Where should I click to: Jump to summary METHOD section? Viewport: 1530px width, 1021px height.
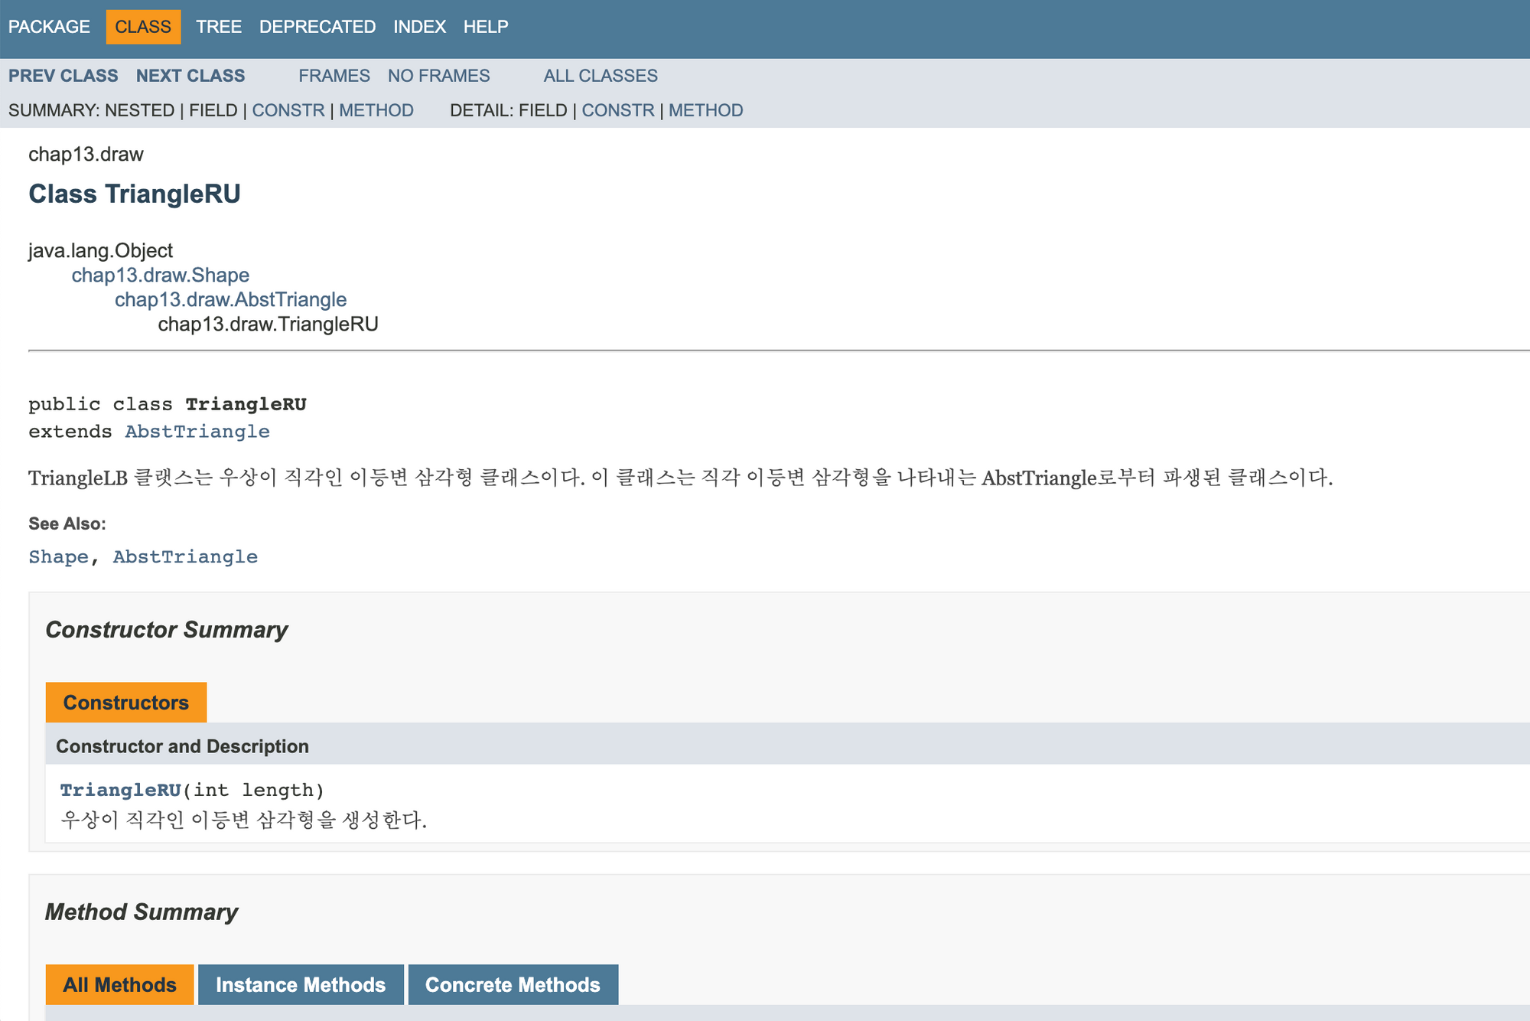click(376, 110)
